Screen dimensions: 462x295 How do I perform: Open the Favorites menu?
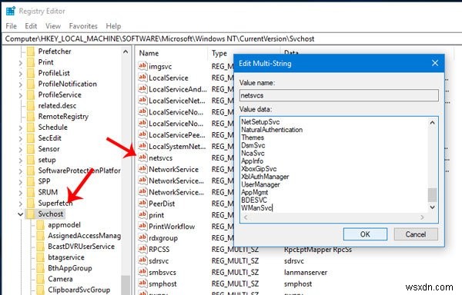(x=83, y=26)
